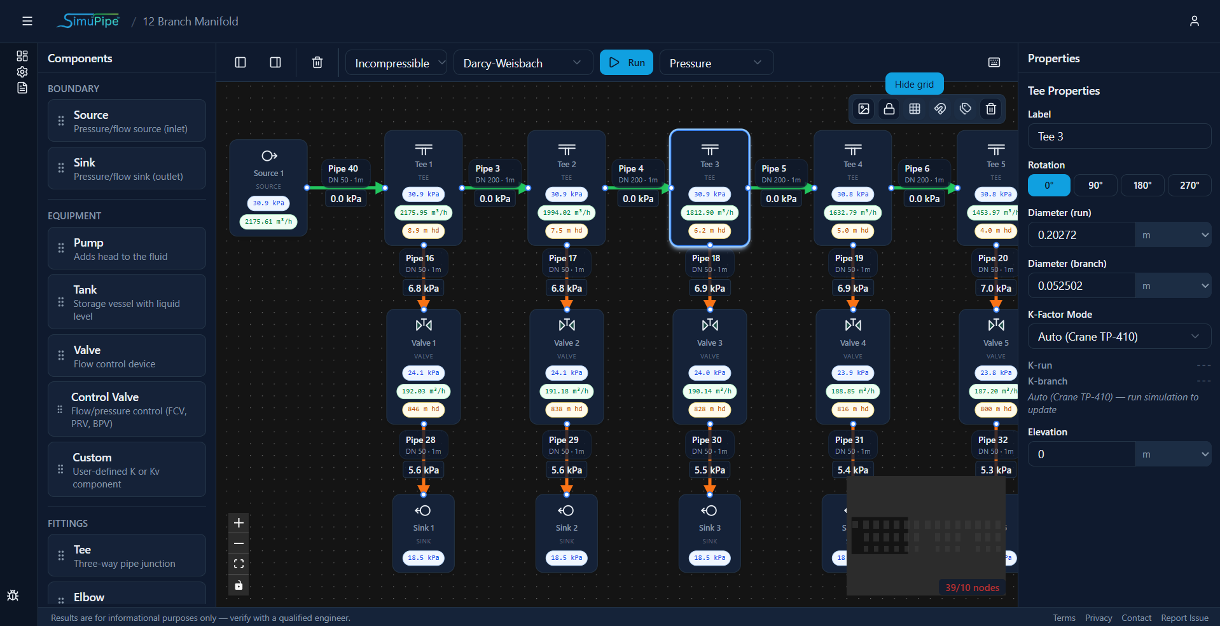The width and height of the screenshot is (1220, 626).
Task: Select the Pump component card
Action: click(127, 248)
